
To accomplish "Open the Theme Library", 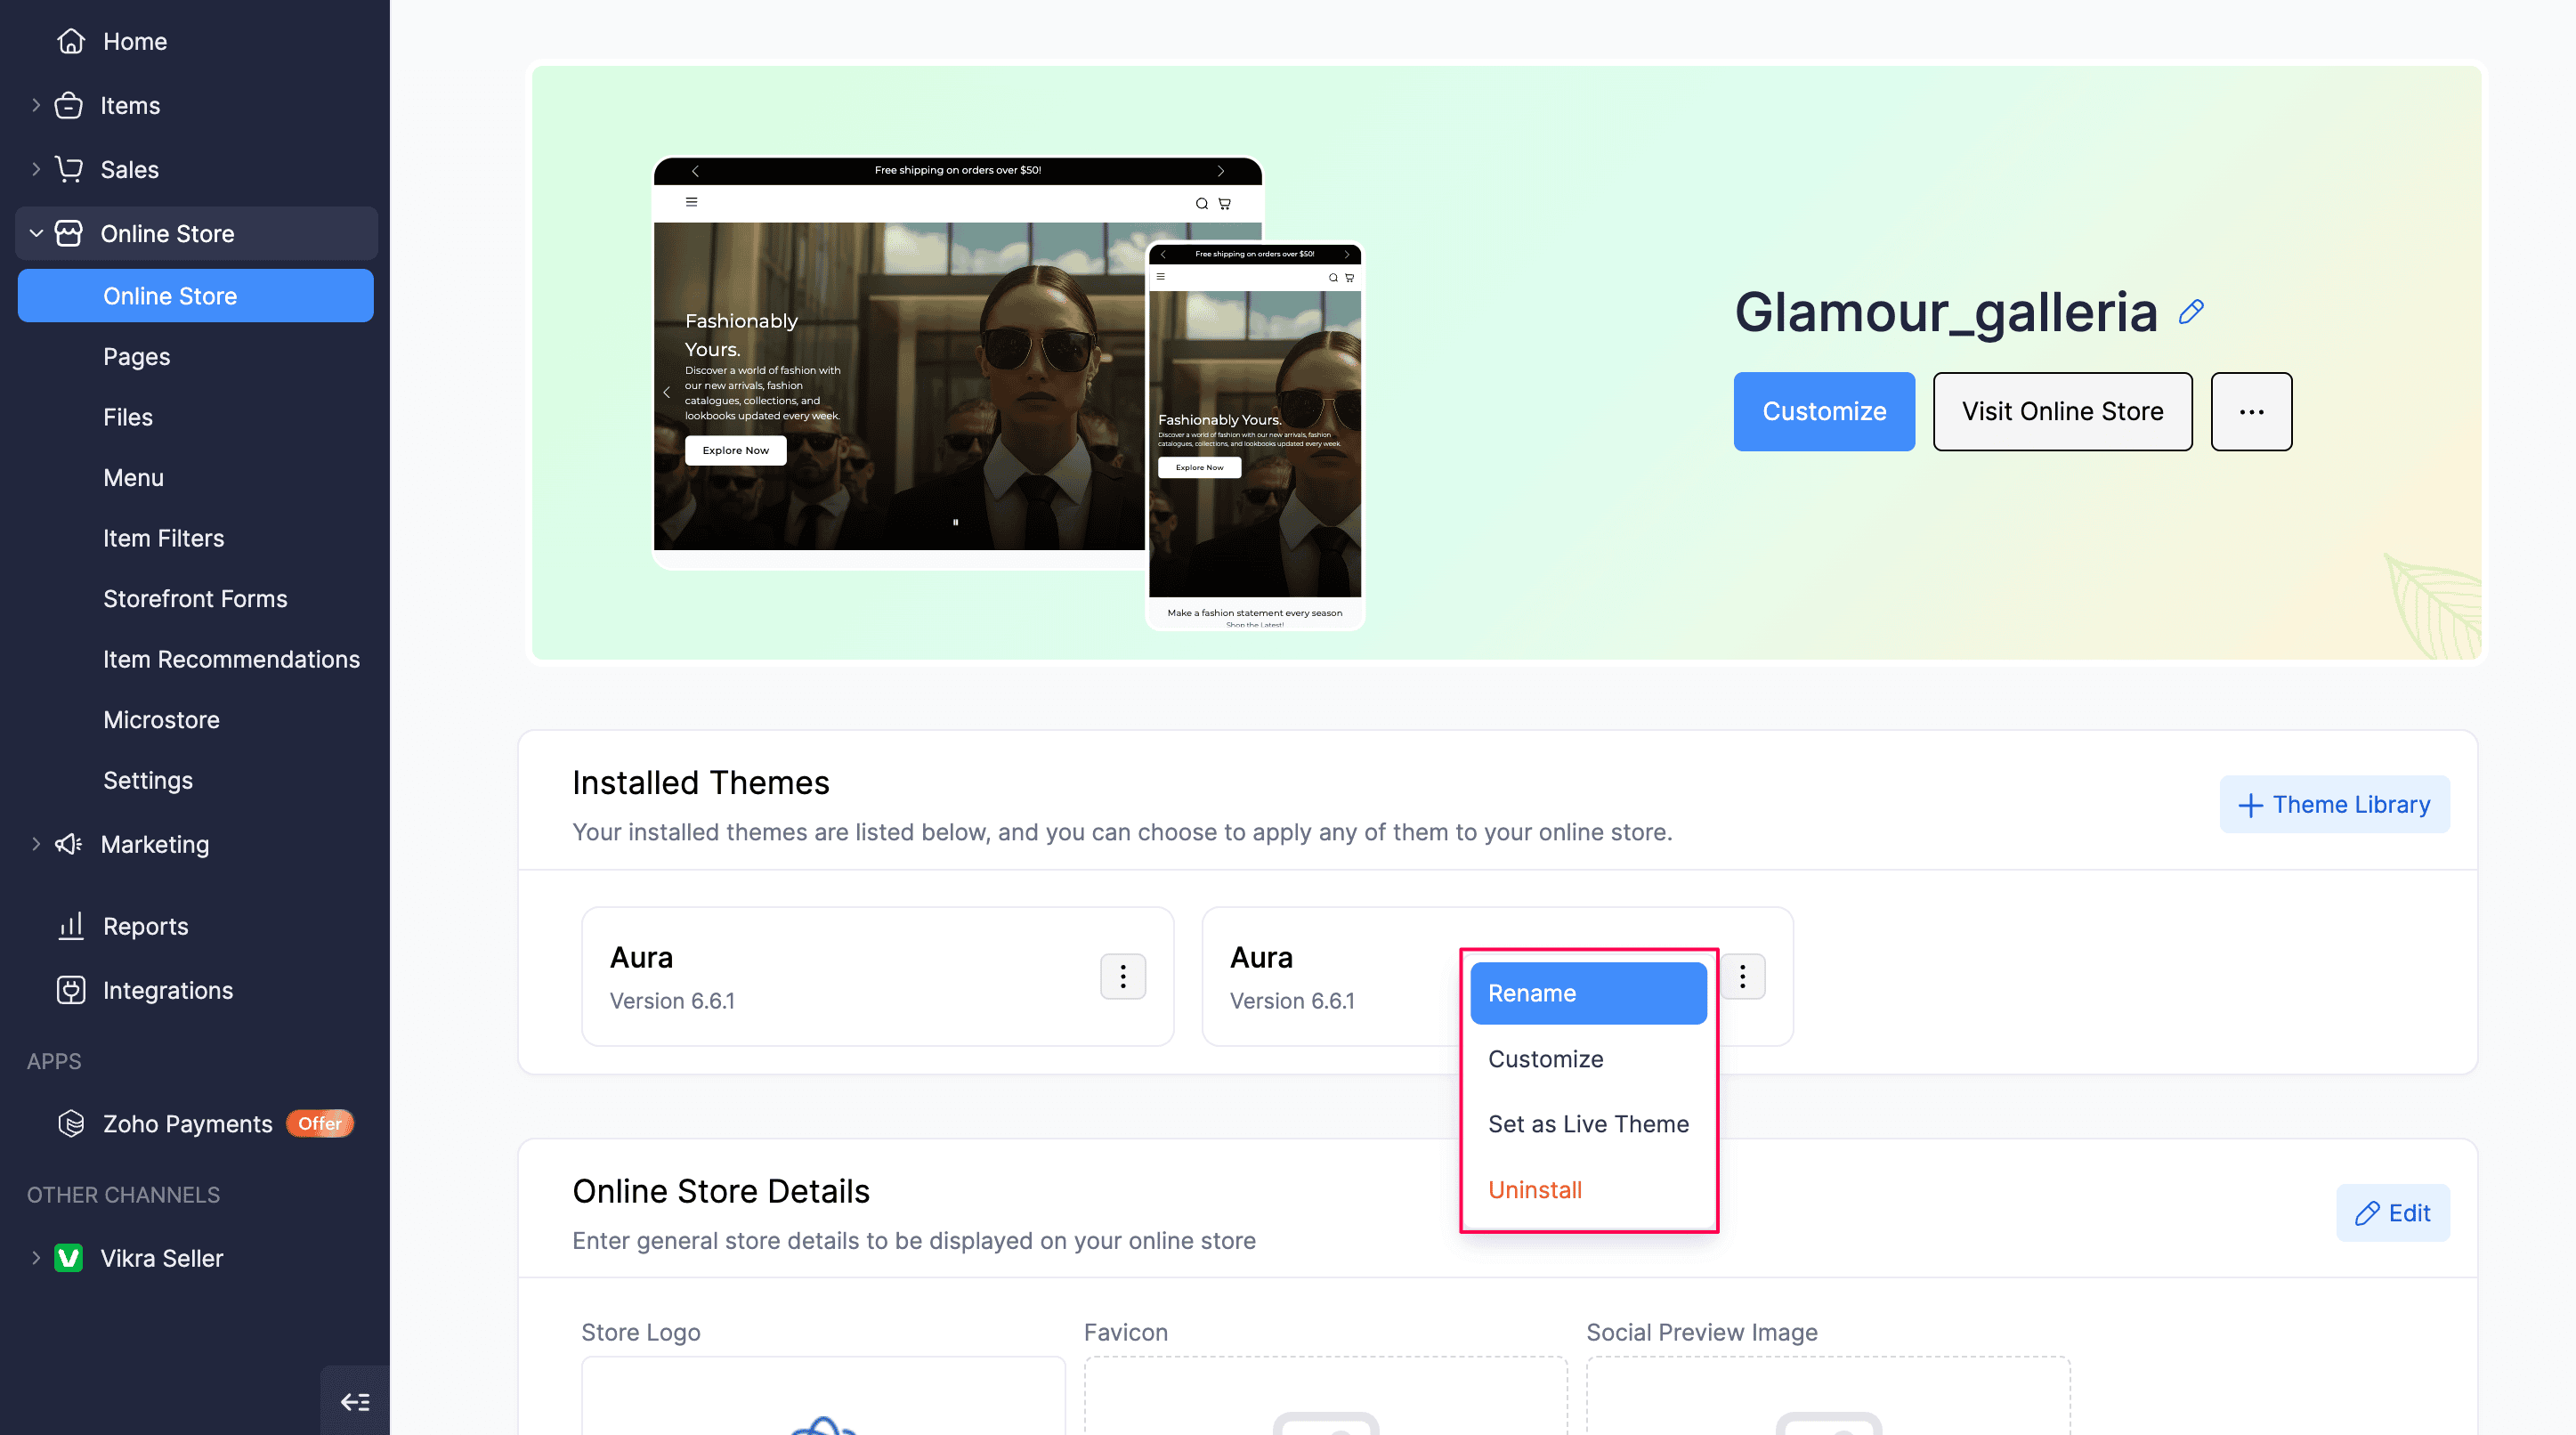I will tap(2334, 804).
